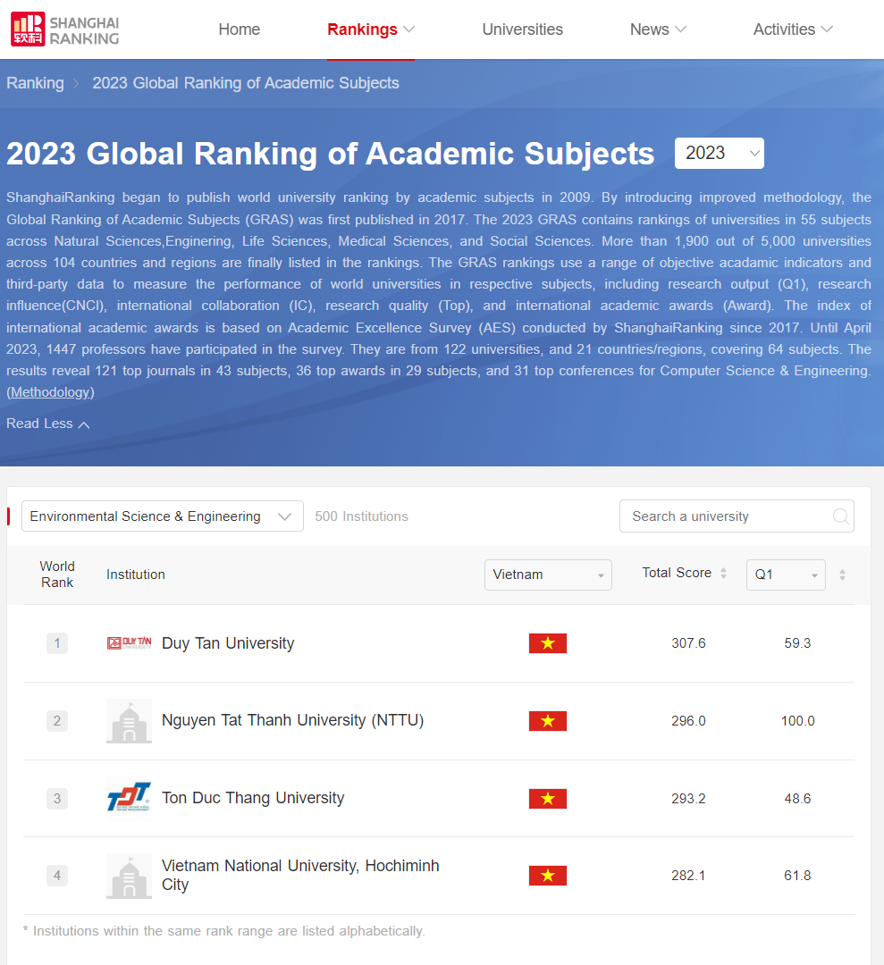884x965 pixels.
Task: Click Vietnam flag in Duy Tan row
Action: [548, 643]
